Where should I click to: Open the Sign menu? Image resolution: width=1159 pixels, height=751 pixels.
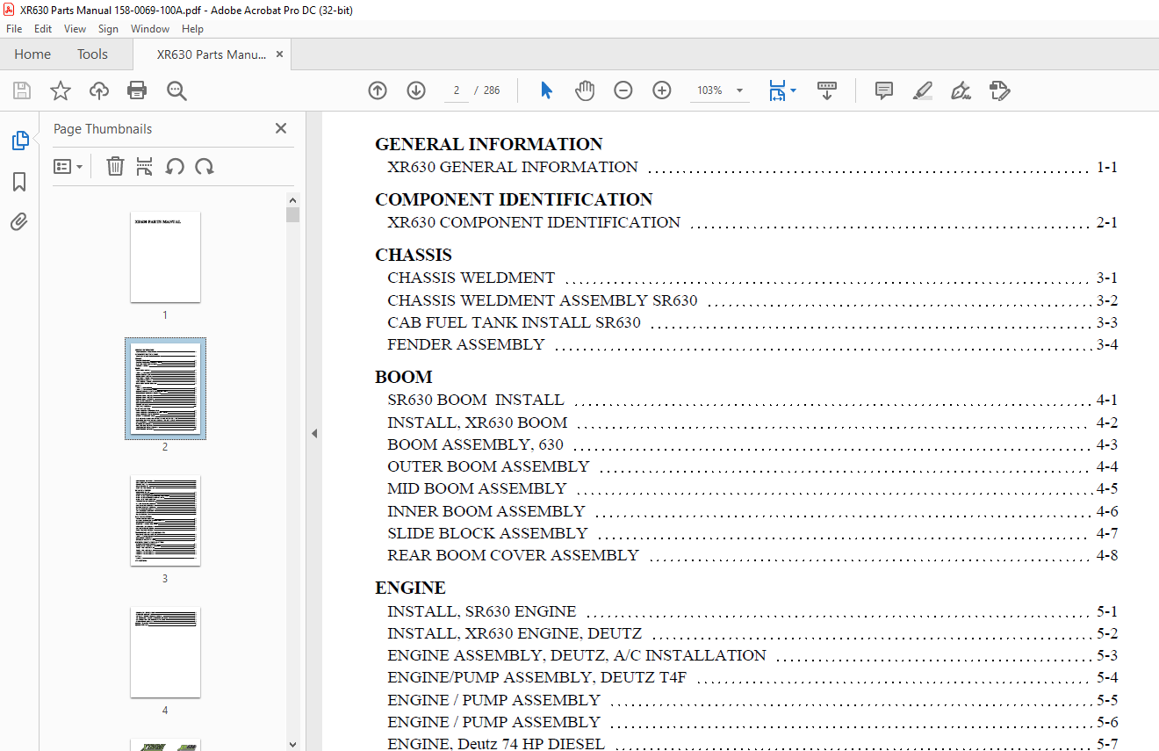(108, 29)
